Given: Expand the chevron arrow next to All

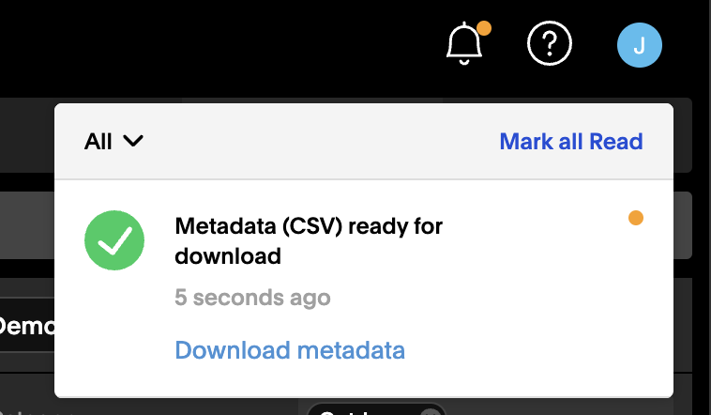Looking at the screenshot, I should click(133, 141).
